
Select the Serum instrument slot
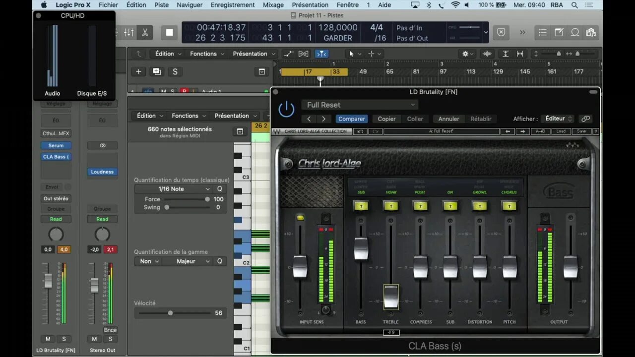pos(56,146)
